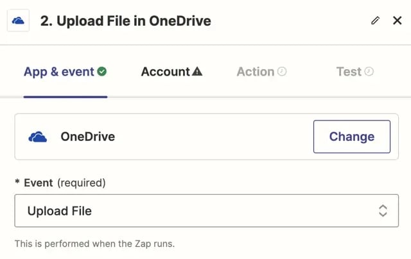The height and width of the screenshot is (259, 411).
Task: Go to the Action tab
Action: tap(256, 71)
